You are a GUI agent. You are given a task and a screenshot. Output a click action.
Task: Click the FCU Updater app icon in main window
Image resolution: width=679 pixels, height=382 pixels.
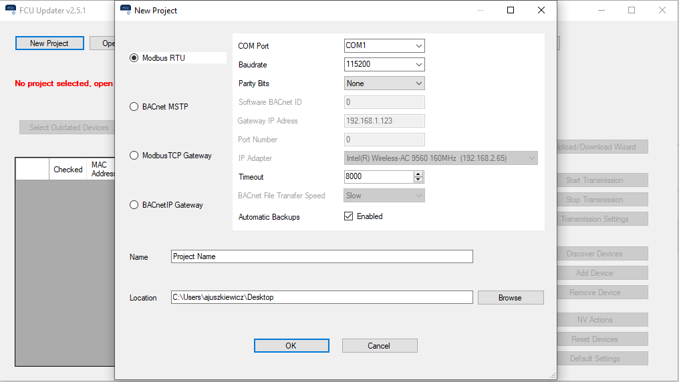point(9,10)
